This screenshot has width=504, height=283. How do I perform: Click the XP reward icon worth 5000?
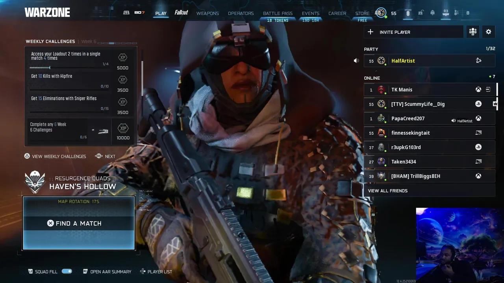[123, 57]
